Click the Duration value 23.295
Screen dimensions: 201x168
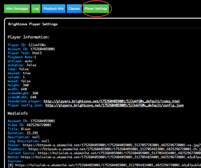[30, 133]
